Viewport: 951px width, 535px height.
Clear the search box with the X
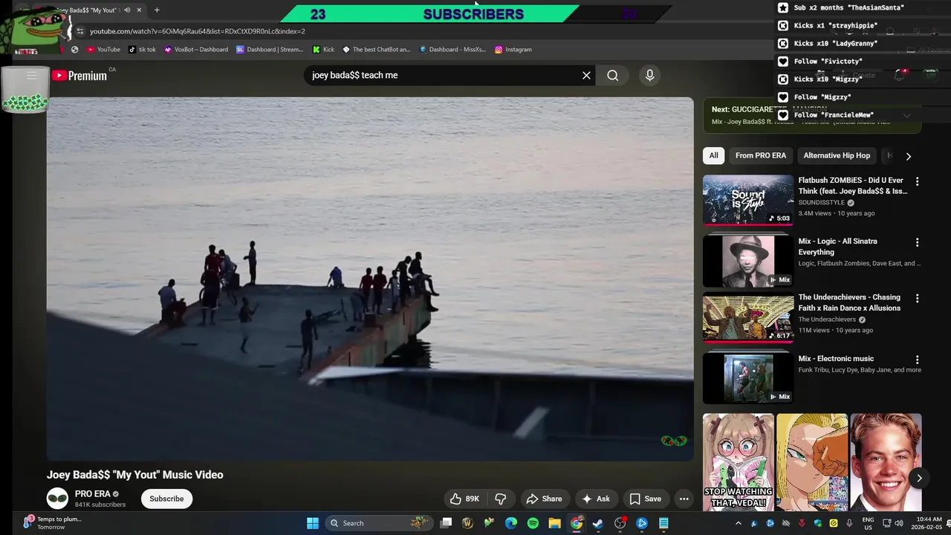(x=586, y=75)
